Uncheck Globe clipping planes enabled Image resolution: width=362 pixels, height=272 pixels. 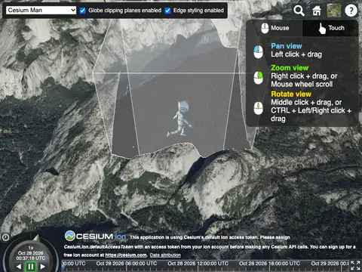[82, 11]
